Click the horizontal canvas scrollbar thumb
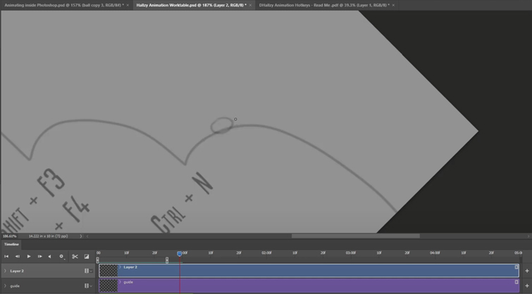 point(356,236)
